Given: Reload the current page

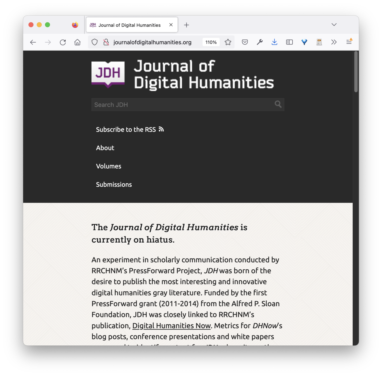Looking at the screenshot, I should (63, 42).
